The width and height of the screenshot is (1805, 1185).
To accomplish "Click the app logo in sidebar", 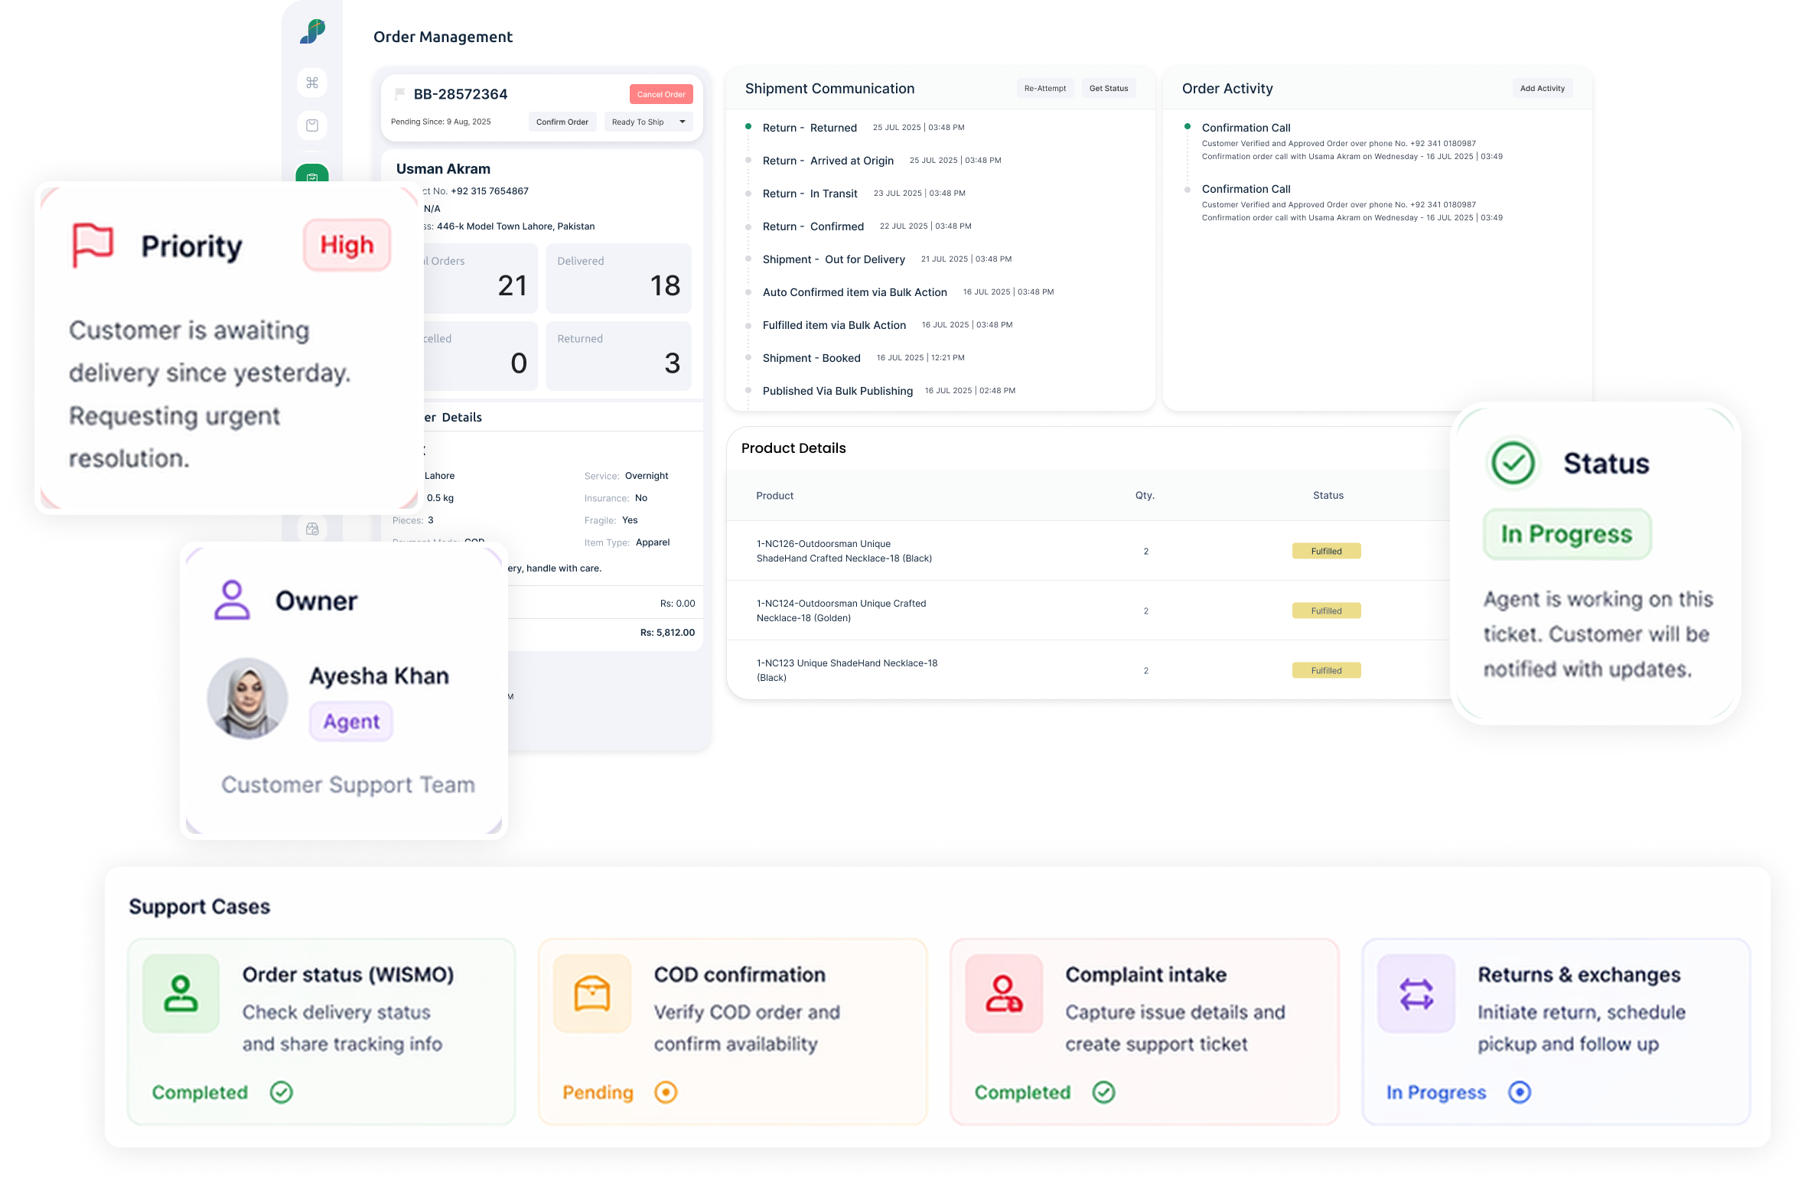I will click(312, 31).
